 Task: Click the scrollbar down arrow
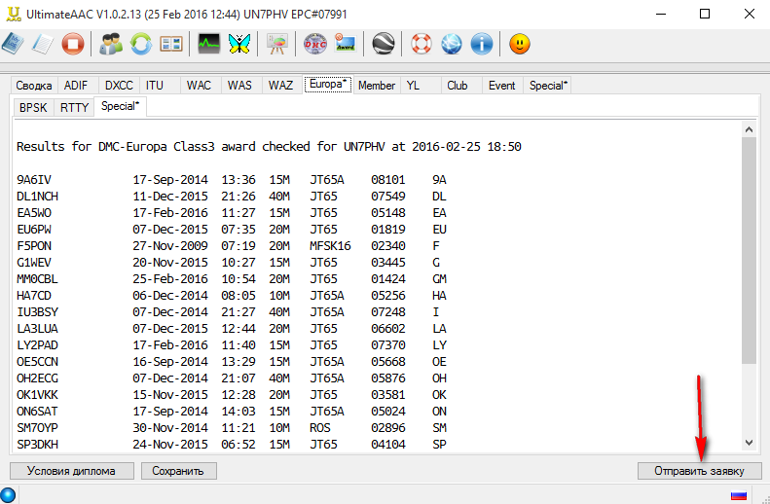(749, 442)
